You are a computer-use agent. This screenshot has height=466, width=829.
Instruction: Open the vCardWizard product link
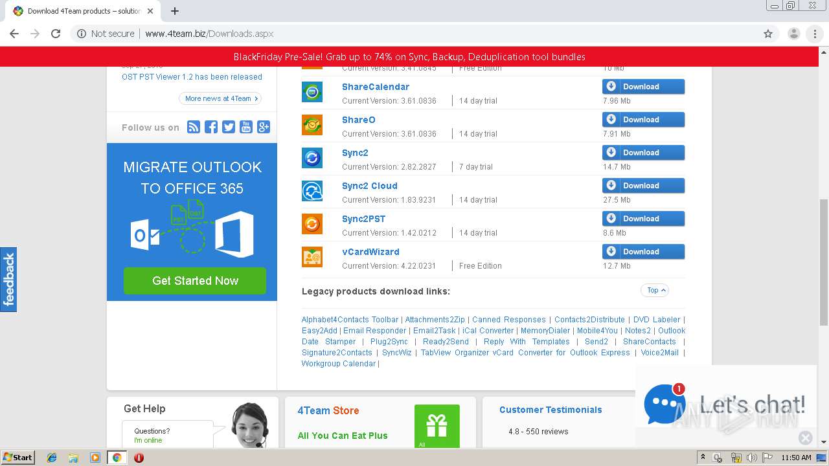370,252
